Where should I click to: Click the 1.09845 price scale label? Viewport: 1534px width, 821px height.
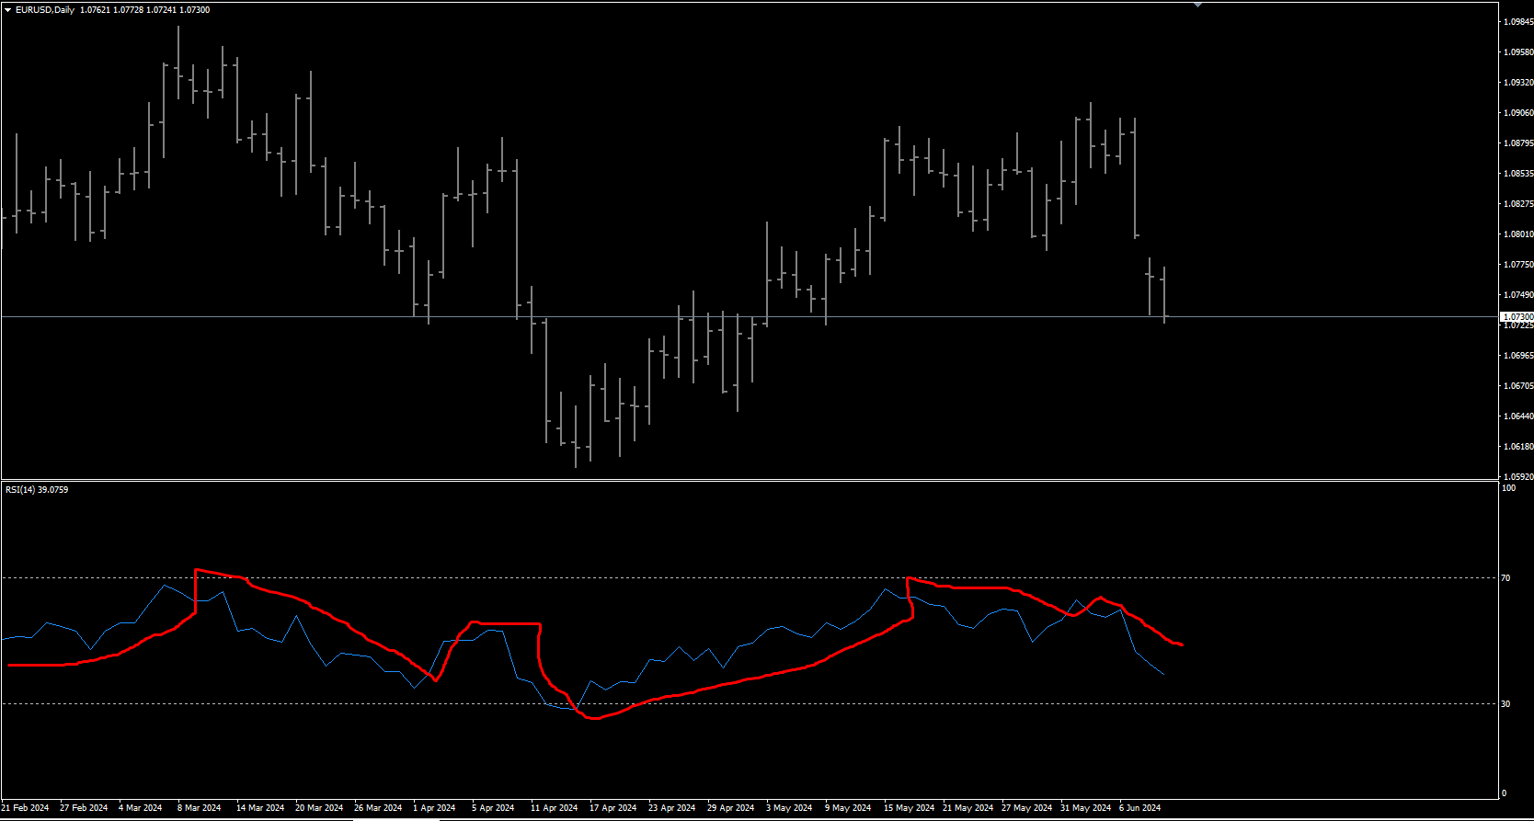click(1518, 22)
